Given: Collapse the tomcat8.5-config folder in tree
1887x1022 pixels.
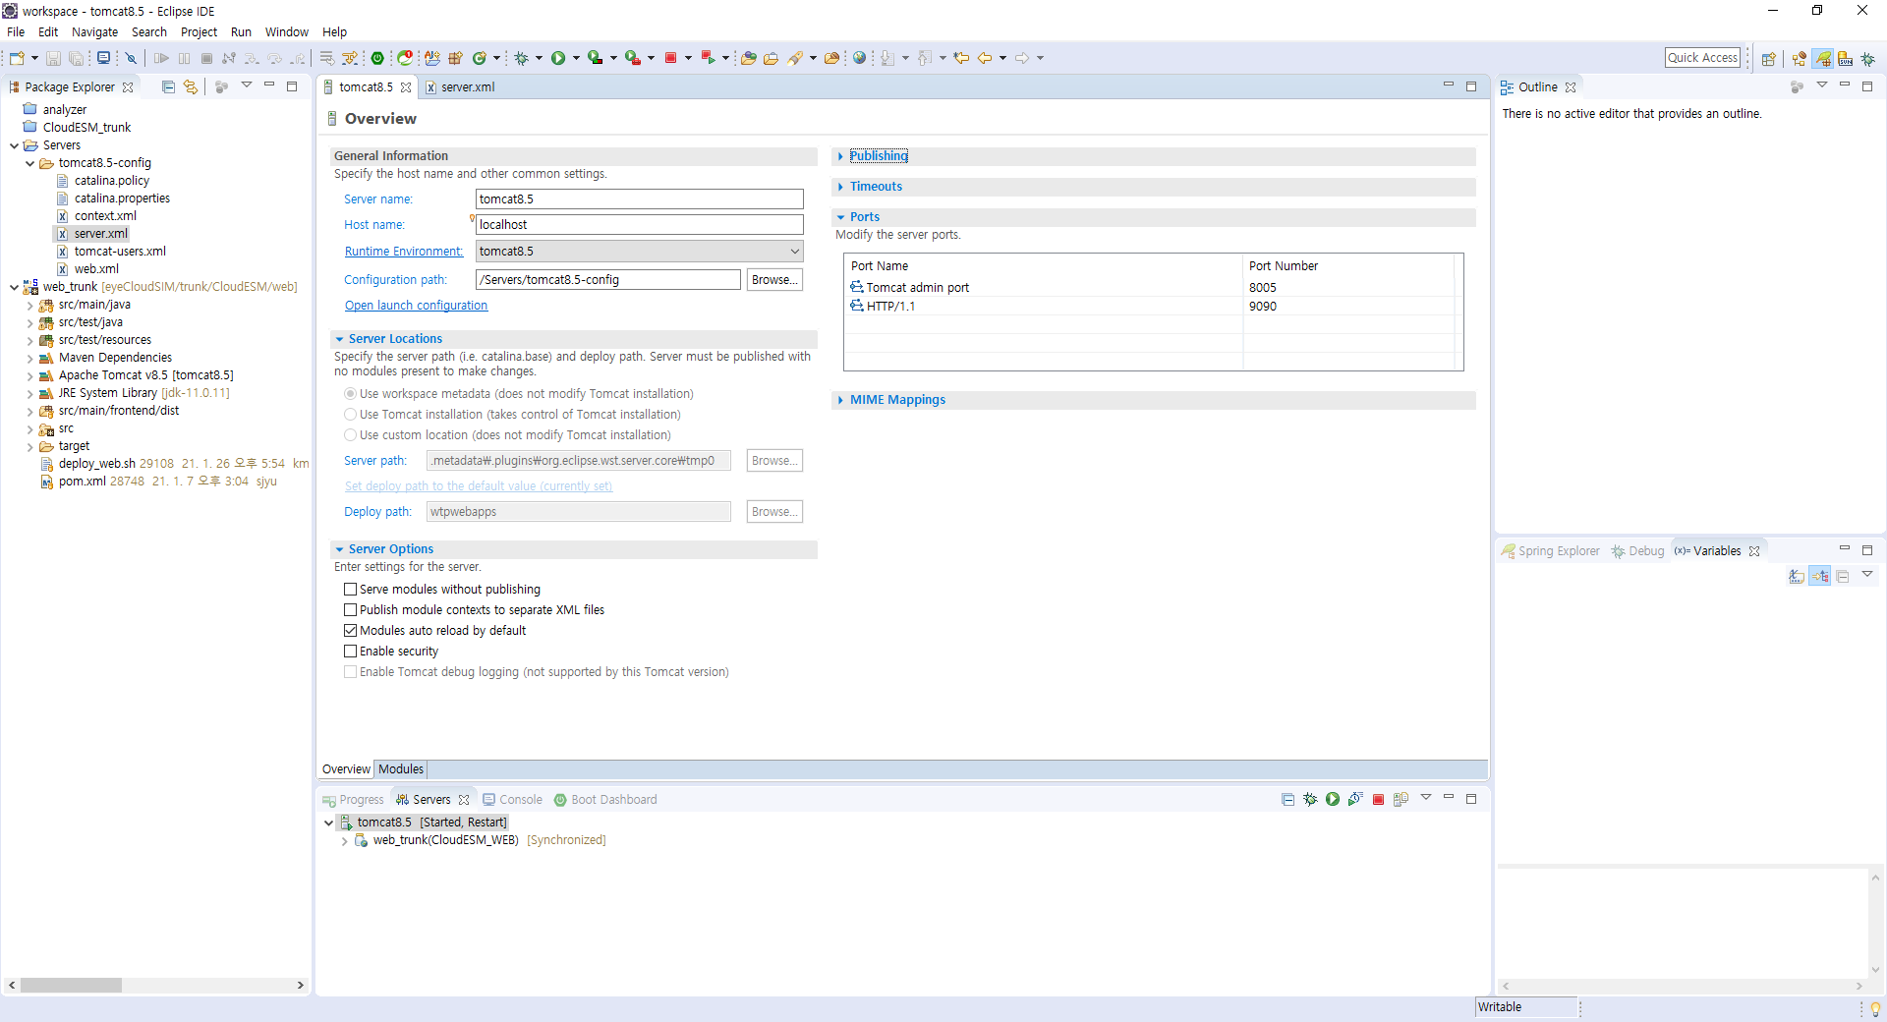Looking at the screenshot, I should point(29,163).
